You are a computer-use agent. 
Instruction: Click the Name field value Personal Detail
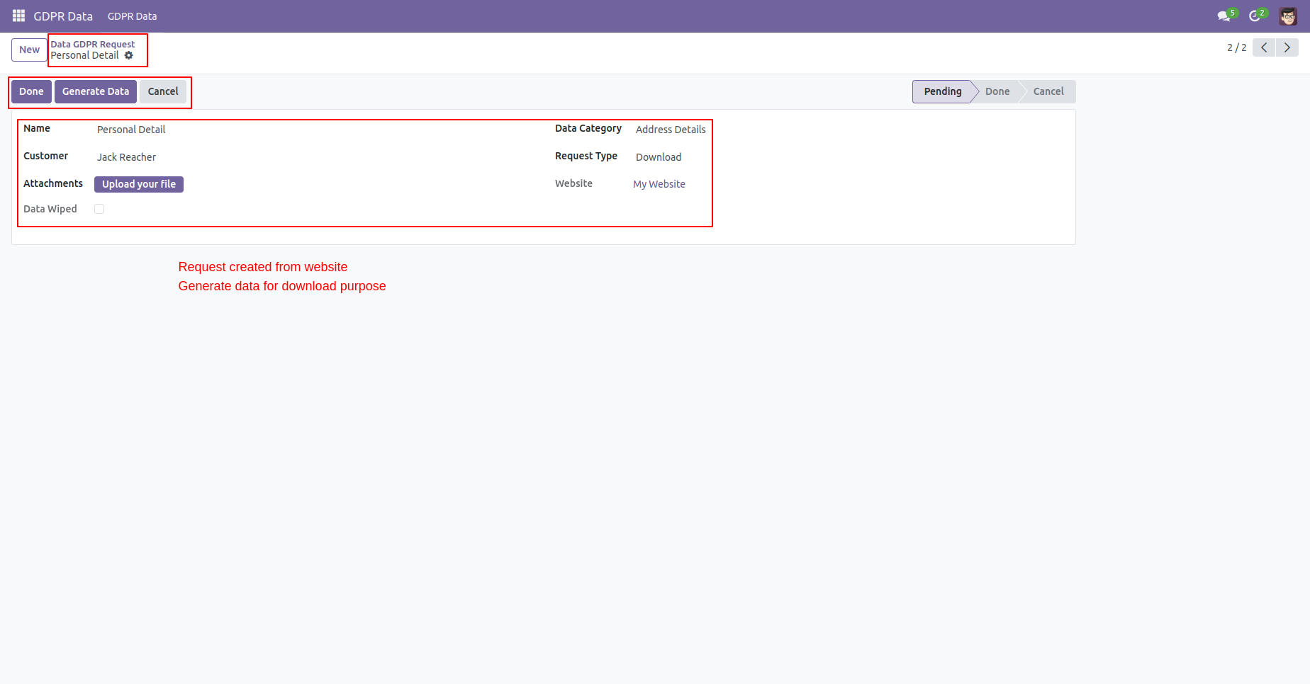131,130
